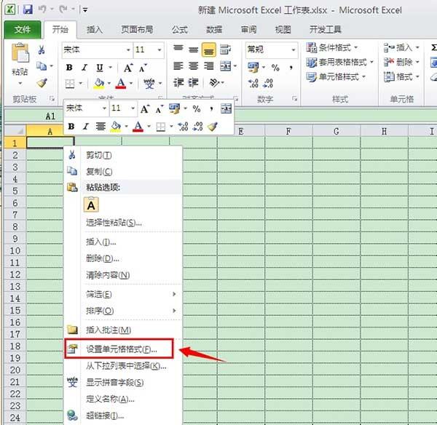Screen dimensions: 437x425
Task: Choose 复制(C) from the context menu
Action: coord(99,171)
